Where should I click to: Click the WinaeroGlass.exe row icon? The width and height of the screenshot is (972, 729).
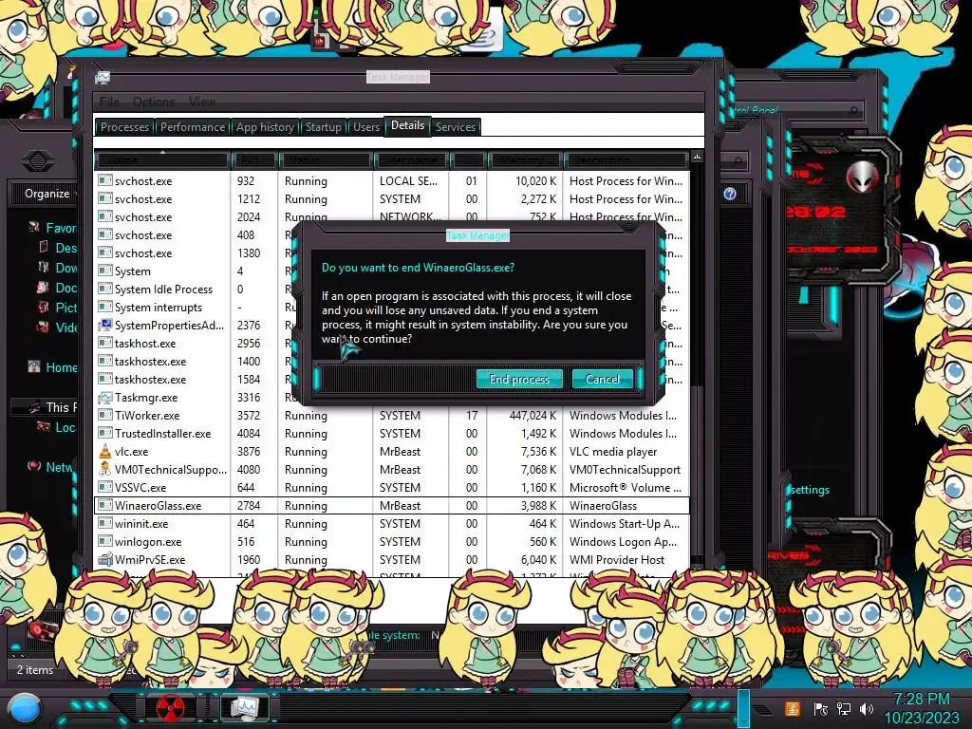tap(105, 505)
